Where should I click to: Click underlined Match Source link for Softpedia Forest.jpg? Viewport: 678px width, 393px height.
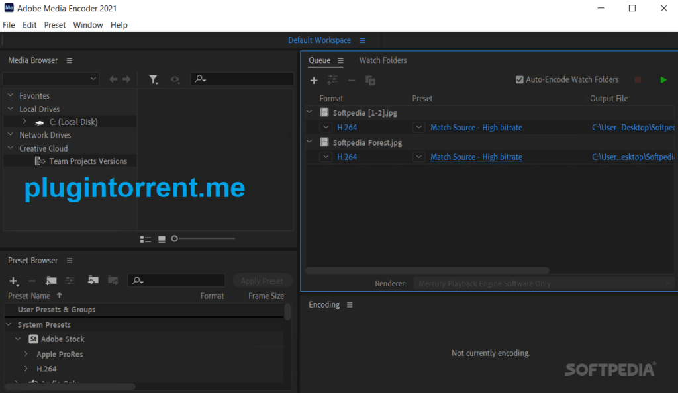(x=476, y=157)
